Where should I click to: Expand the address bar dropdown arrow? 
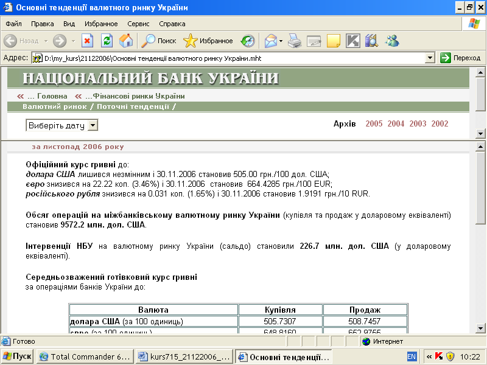(430, 58)
